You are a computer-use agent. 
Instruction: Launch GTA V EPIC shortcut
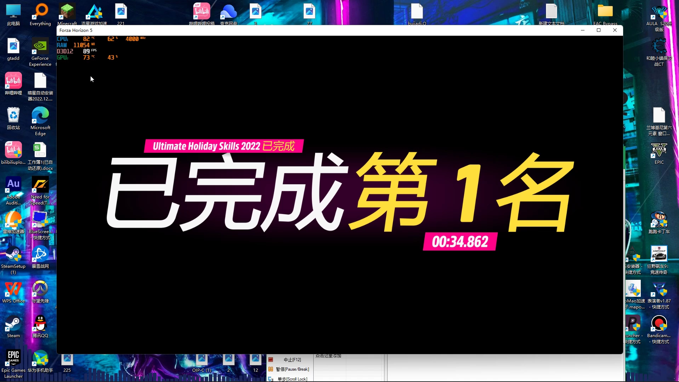point(659,154)
